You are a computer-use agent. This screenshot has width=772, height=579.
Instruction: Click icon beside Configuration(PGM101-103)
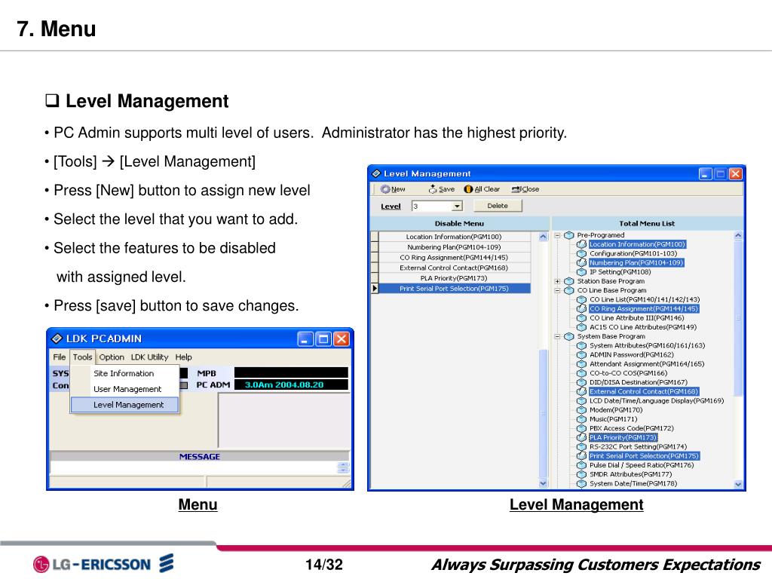(x=581, y=253)
